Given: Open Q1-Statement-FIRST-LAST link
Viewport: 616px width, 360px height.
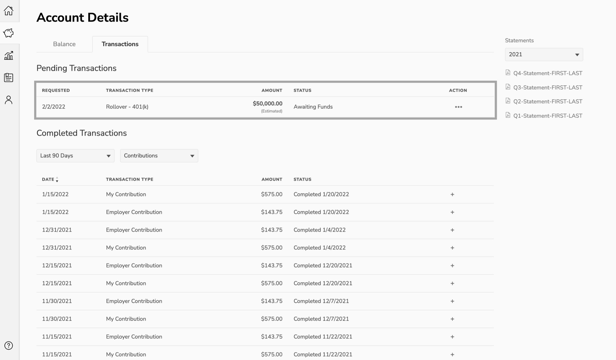Looking at the screenshot, I should click(548, 116).
